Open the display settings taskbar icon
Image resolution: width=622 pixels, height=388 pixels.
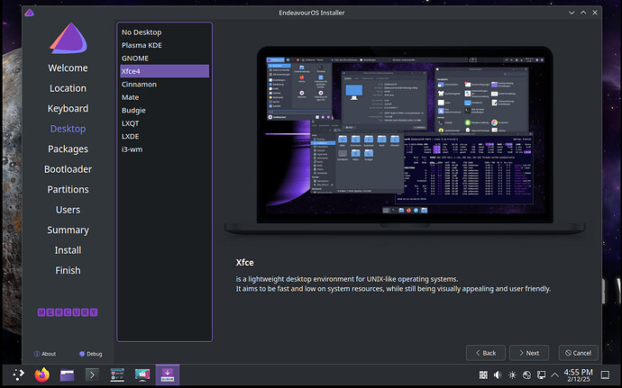pos(142,374)
